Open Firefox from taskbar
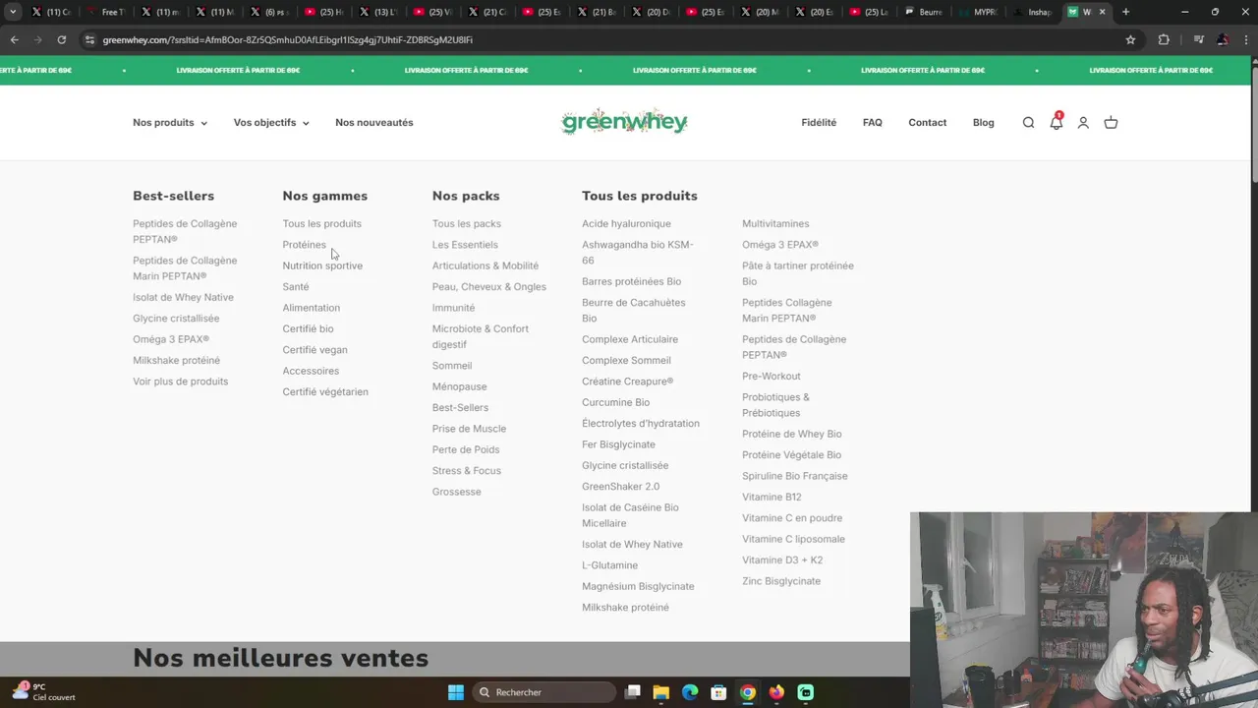Image resolution: width=1258 pixels, height=708 pixels. pyautogui.click(x=776, y=692)
